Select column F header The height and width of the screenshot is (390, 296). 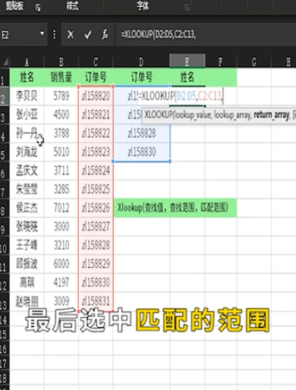click(221, 61)
